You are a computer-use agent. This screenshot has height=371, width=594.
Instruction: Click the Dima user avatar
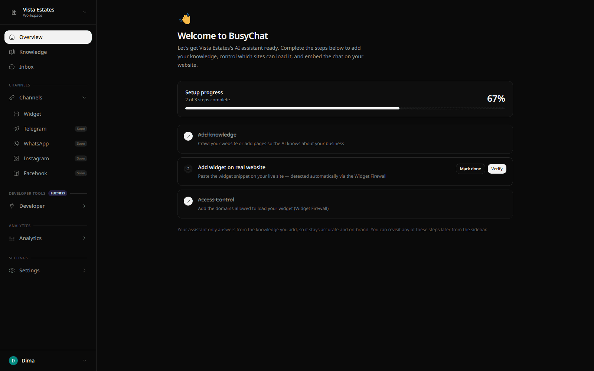point(13,361)
